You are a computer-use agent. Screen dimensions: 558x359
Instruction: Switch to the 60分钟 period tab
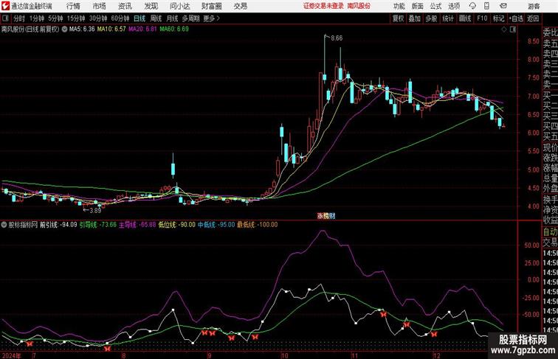click(x=120, y=18)
